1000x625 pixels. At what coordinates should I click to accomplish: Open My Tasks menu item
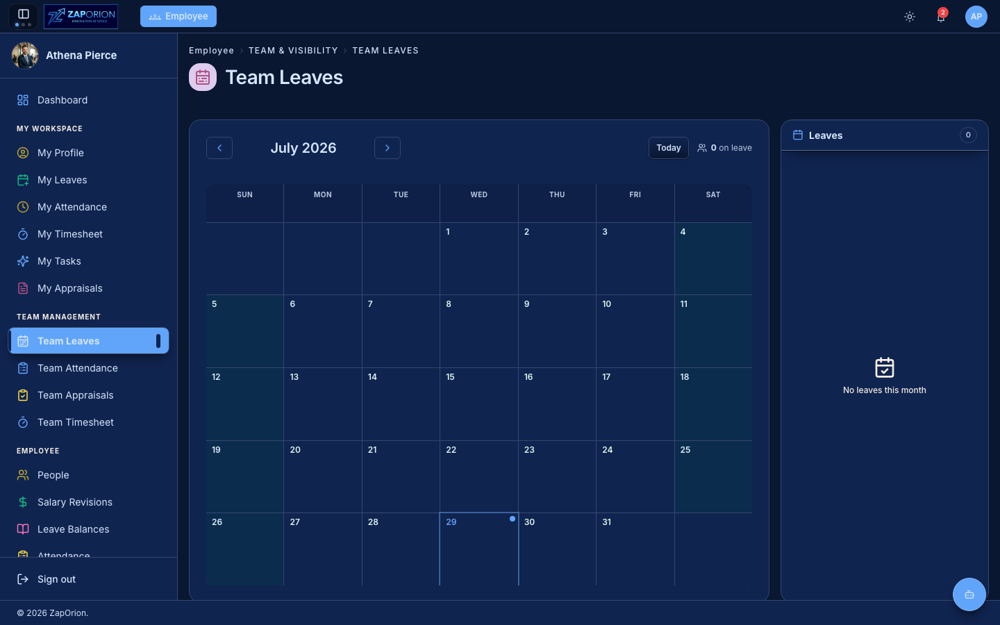pyautogui.click(x=89, y=261)
